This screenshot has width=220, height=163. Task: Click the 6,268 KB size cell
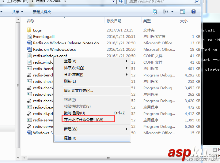[x=192, y=126]
